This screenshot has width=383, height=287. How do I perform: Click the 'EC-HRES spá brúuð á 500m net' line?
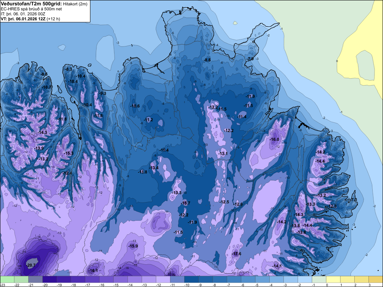[x=31, y=9]
